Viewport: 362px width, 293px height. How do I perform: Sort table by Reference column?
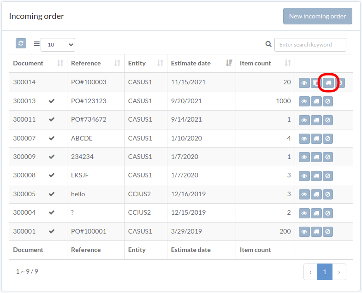(95, 63)
